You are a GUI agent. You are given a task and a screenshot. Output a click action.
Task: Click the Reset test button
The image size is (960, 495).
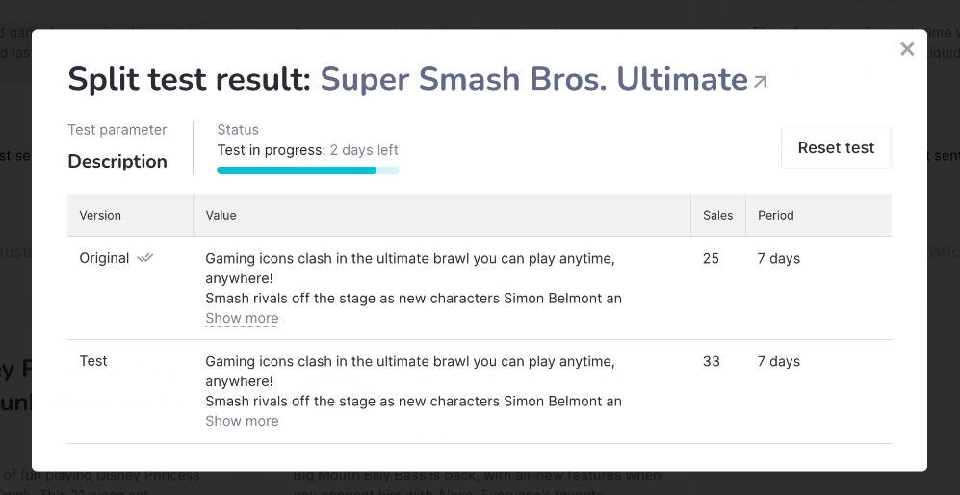pyautogui.click(x=836, y=147)
